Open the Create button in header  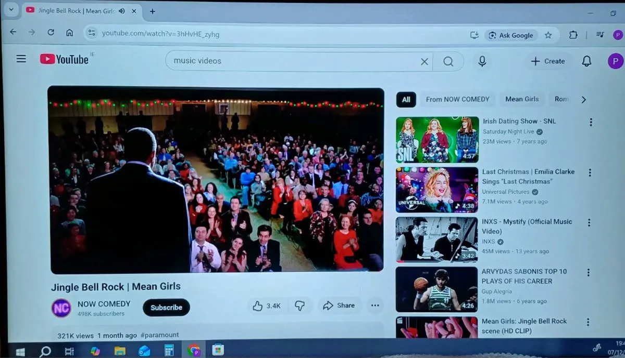click(547, 61)
